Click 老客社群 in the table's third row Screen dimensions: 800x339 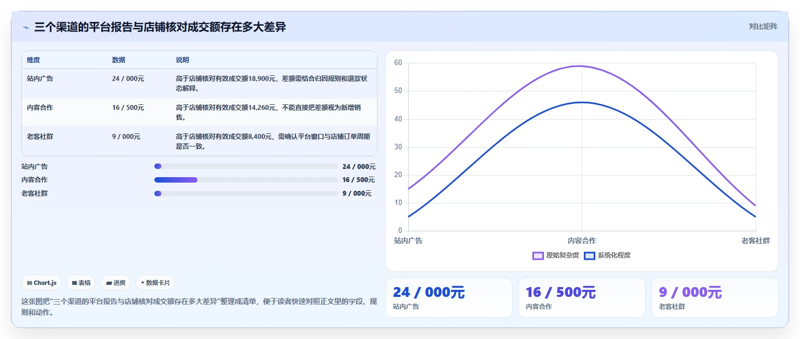[40, 136]
